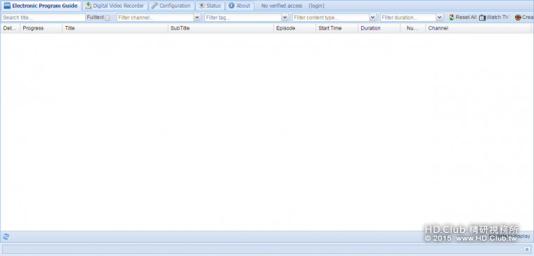
Task: Expand the Filter channel dropdown arrow
Action: [197, 18]
